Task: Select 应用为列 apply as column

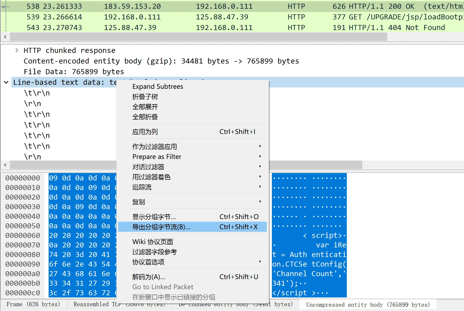Action: click(x=145, y=132)
